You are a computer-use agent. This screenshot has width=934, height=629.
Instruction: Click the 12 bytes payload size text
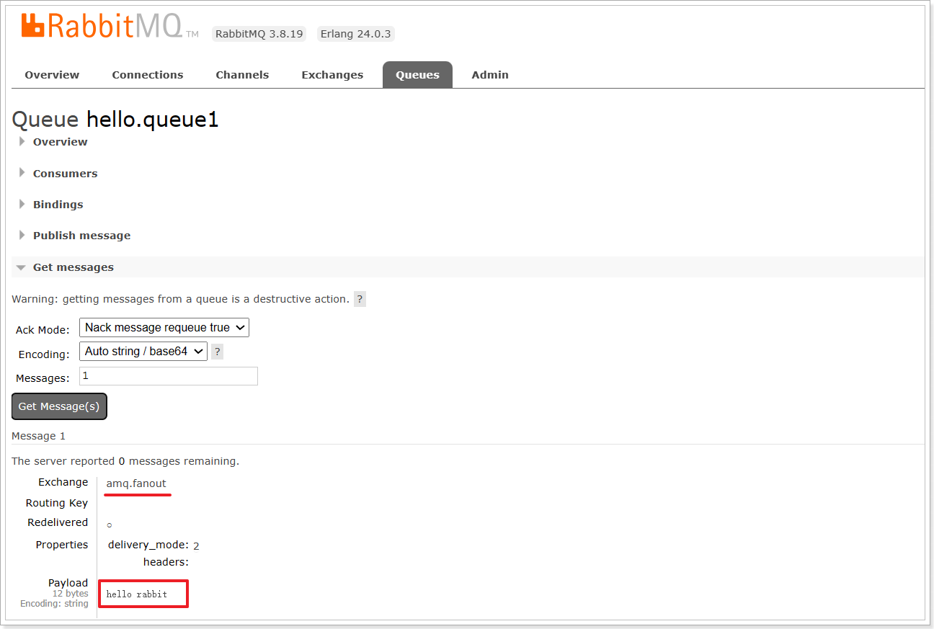click(70, 594)
